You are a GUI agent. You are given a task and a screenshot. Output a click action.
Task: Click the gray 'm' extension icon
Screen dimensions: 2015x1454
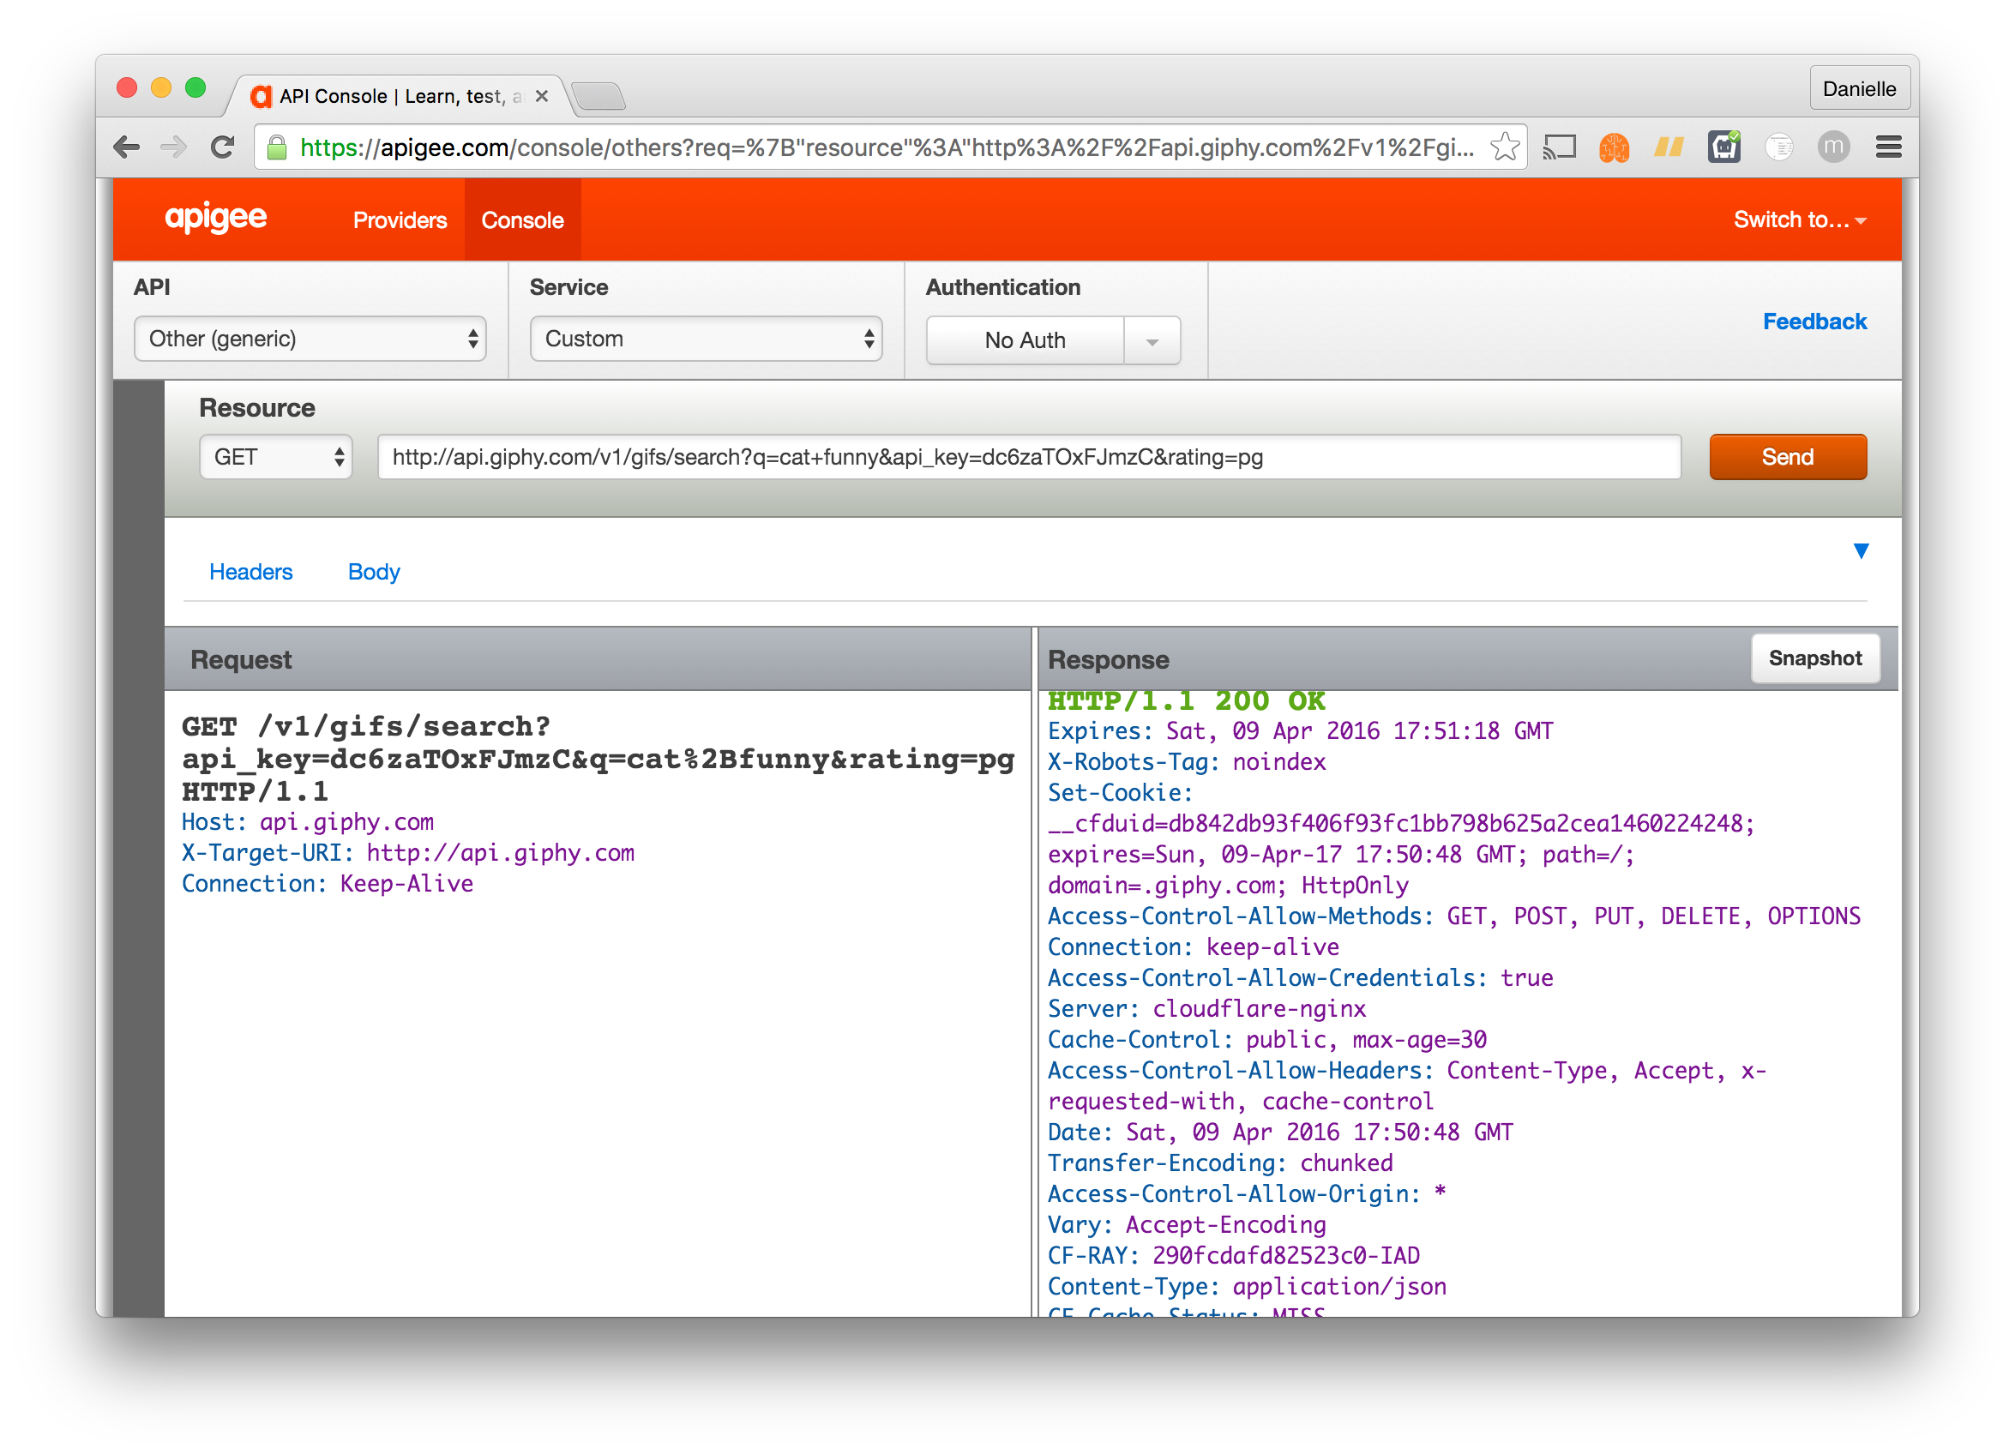pos(1833,147)
